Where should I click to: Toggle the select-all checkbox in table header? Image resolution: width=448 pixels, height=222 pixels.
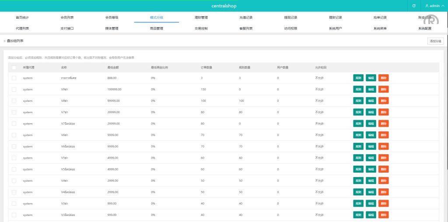pos(14,67)
